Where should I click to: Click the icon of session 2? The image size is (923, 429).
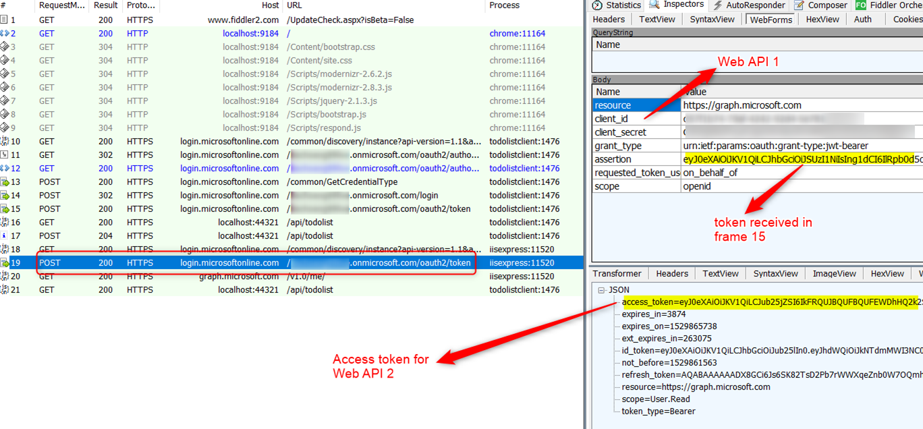coord(5,34)
